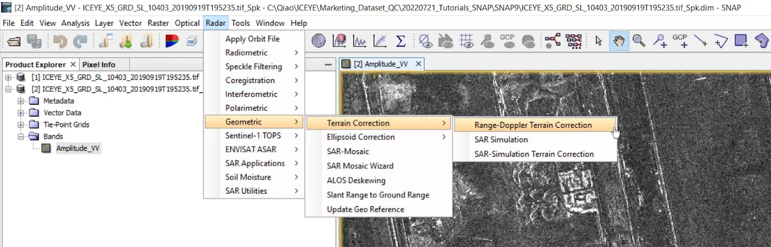Click the tile windows icon
The height and width of the screenshot is (247, 771).
192,41
